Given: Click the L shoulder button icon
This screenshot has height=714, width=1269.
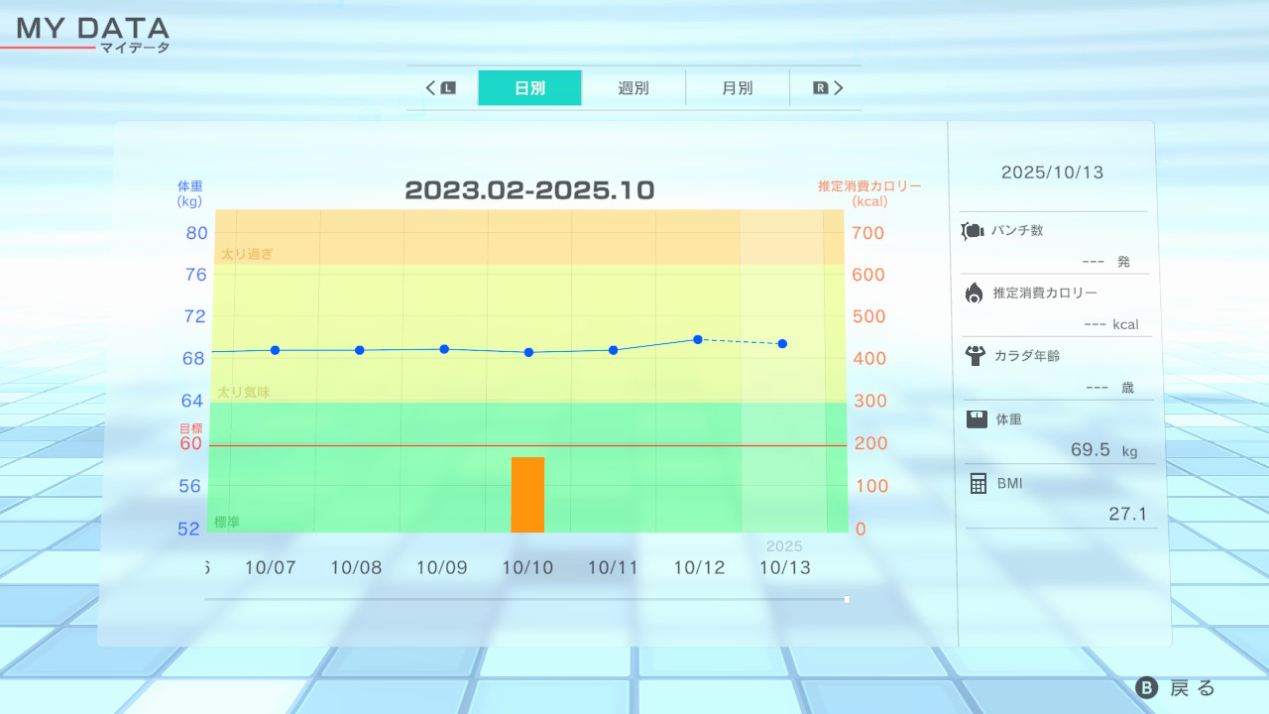Looking at the screenshot, I should point(448,88).
